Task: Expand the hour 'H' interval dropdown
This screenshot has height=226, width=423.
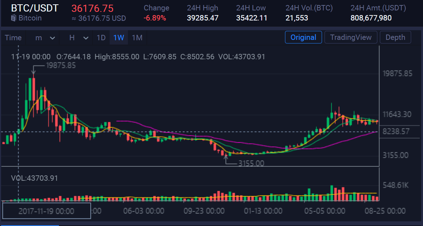Action: click(78, 38)
